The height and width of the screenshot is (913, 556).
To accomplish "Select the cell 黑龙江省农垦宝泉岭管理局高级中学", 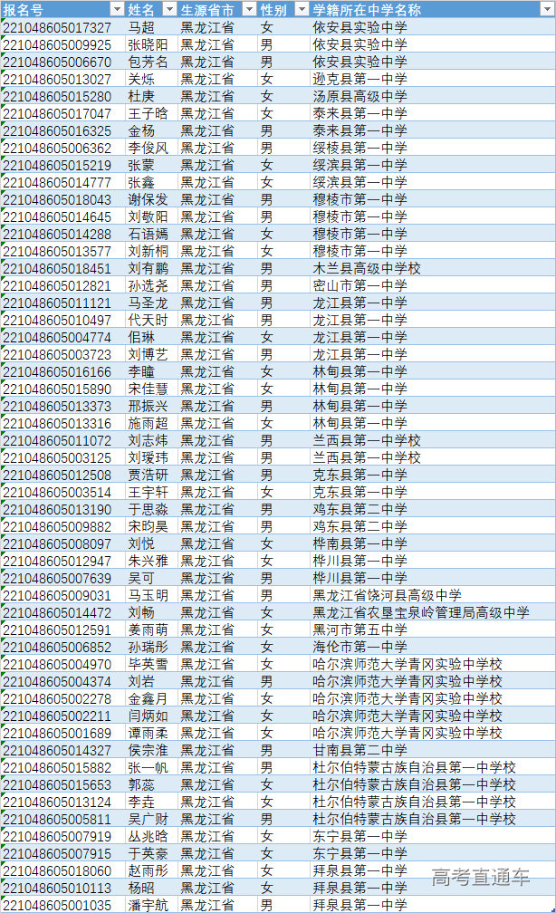I will click(x=420, y=612).
